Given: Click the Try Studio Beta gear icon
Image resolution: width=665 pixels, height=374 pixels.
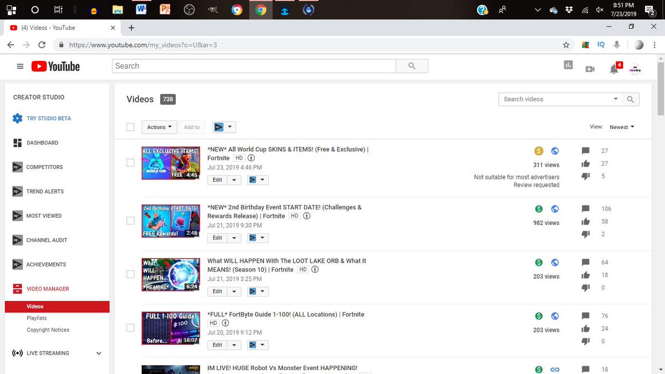Looking at the screenshot, I should pos(17,119).
